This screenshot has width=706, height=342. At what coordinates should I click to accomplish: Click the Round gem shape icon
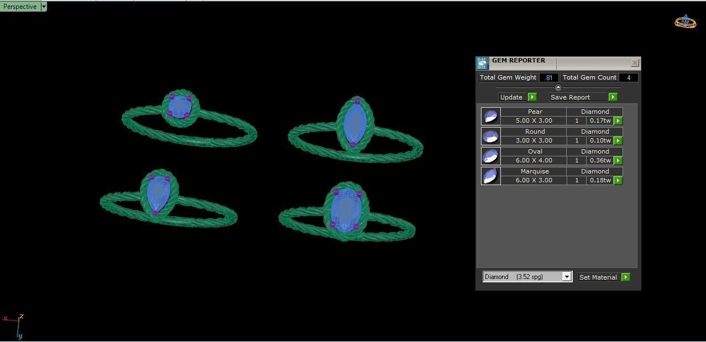pos(491,136)
